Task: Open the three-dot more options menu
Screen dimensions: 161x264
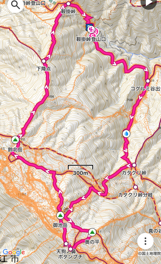Action: point(145,241)
